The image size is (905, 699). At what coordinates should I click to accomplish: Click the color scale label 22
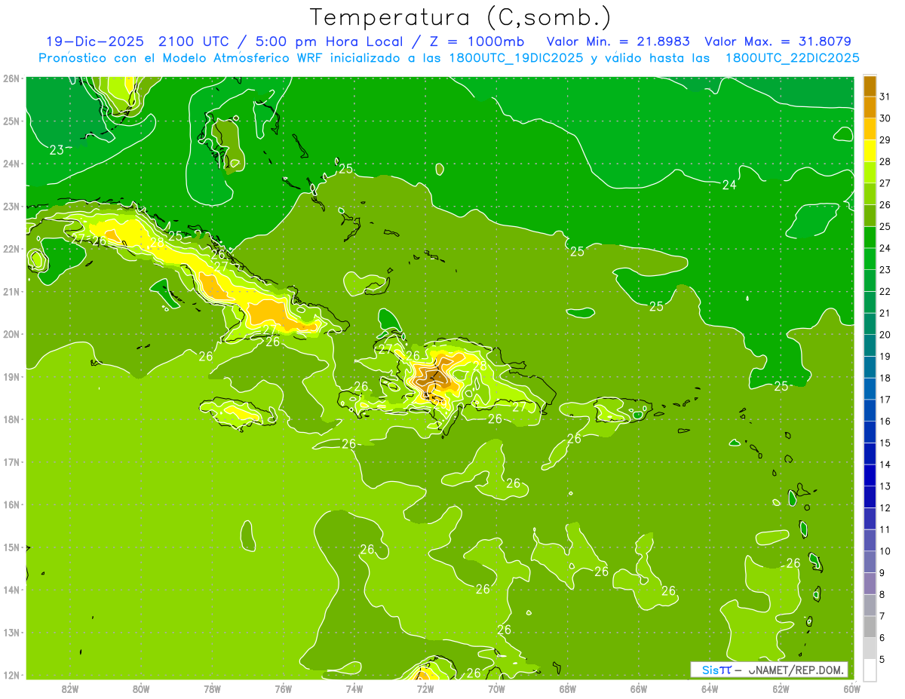pos(885,291)
